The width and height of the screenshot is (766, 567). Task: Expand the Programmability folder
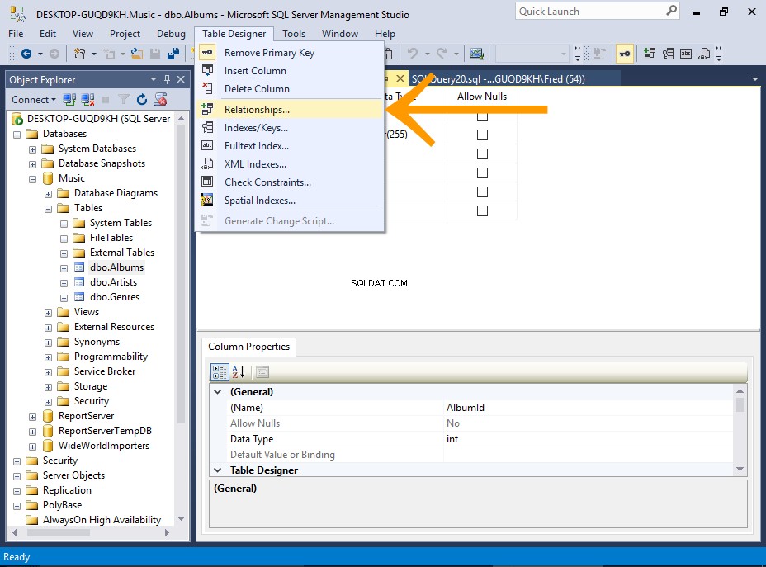click(49, 357)
